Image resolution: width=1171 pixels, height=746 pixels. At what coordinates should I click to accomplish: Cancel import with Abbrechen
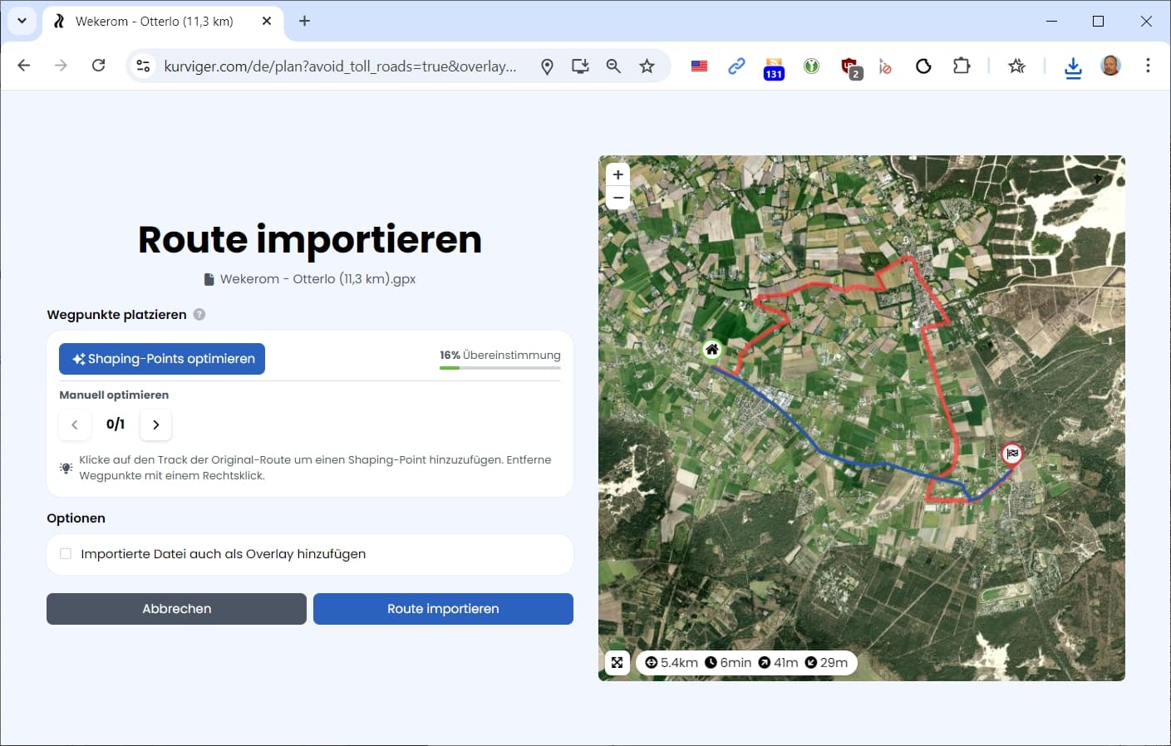pos(176,609)
